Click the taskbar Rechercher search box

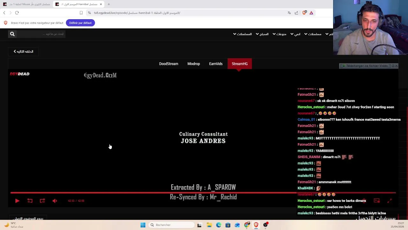click(172, 225)
